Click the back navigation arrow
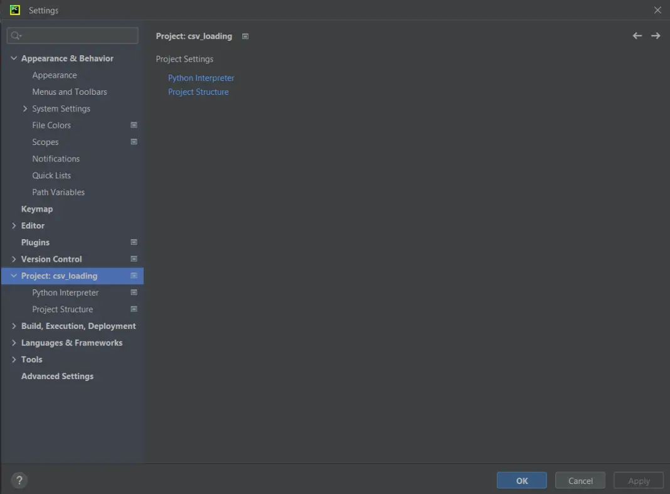This screenshot has height=494, width=670. click(637, 36)
